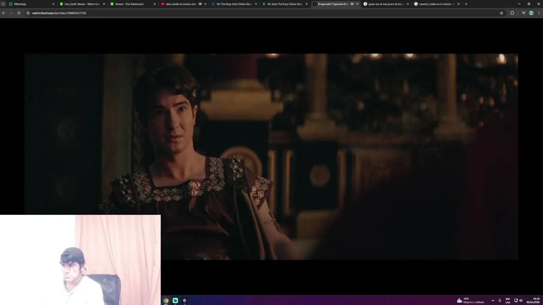Open the media controls icon in toolbar
543x305 pixels.
(x=523, y=13)
